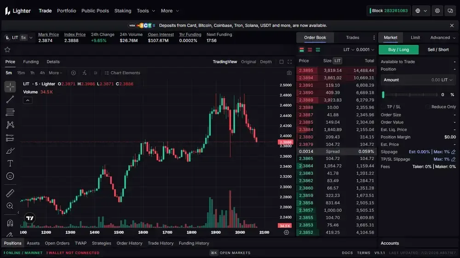460x258 pixels.
Task: Open Chart Elements options
Action: [x=122, y=73]
